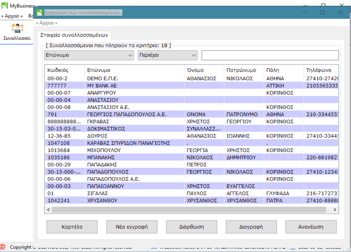Maximize the Διαχείριση συναλλασσομένων dialog
The height and width of the screenshot is (252, 351).
pos(322,12)
